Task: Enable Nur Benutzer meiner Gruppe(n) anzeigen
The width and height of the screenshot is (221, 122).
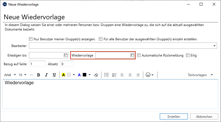Action: (31, 39)
